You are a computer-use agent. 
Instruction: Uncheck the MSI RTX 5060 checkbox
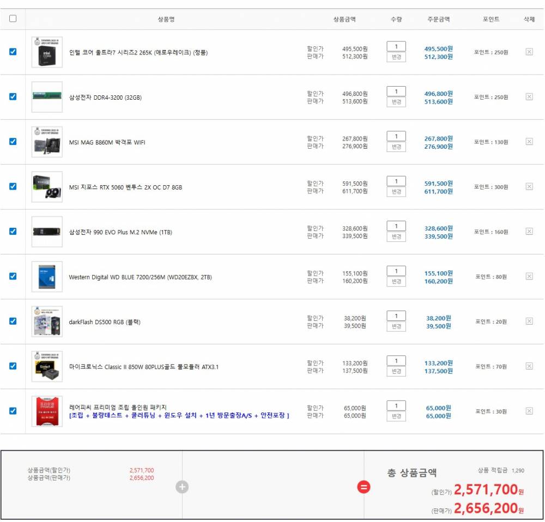(13, 186)
